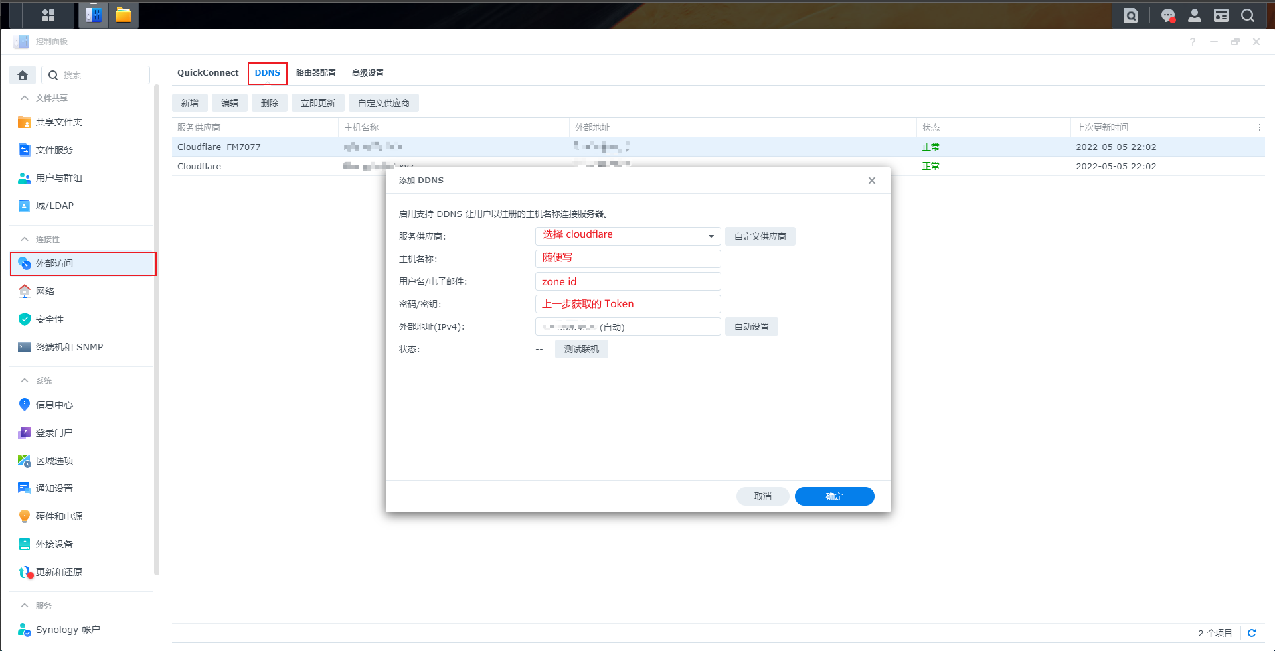The image size is (1275, 651).
Task: Click the 主机名称 hostname input field
Action: coord(628,259)
